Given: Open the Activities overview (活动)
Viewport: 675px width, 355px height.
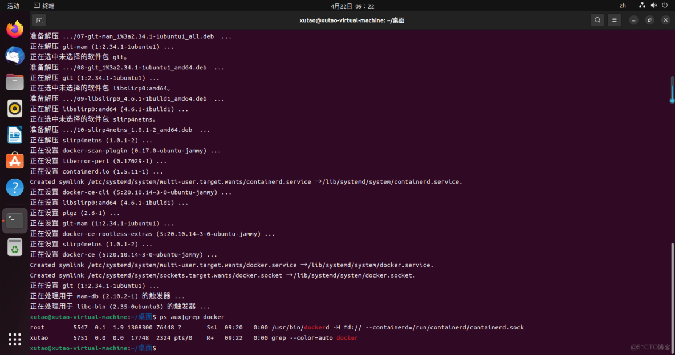Looking at the screenshot, I should pos(13,6).
